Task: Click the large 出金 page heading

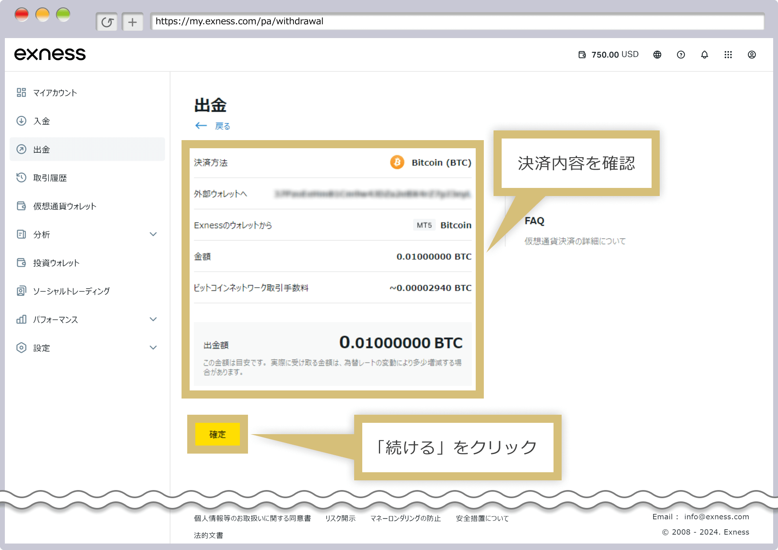Action: pos(210,105)
